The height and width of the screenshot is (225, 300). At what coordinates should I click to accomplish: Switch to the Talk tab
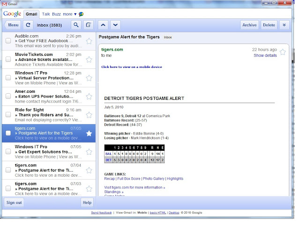pos(46,14)
